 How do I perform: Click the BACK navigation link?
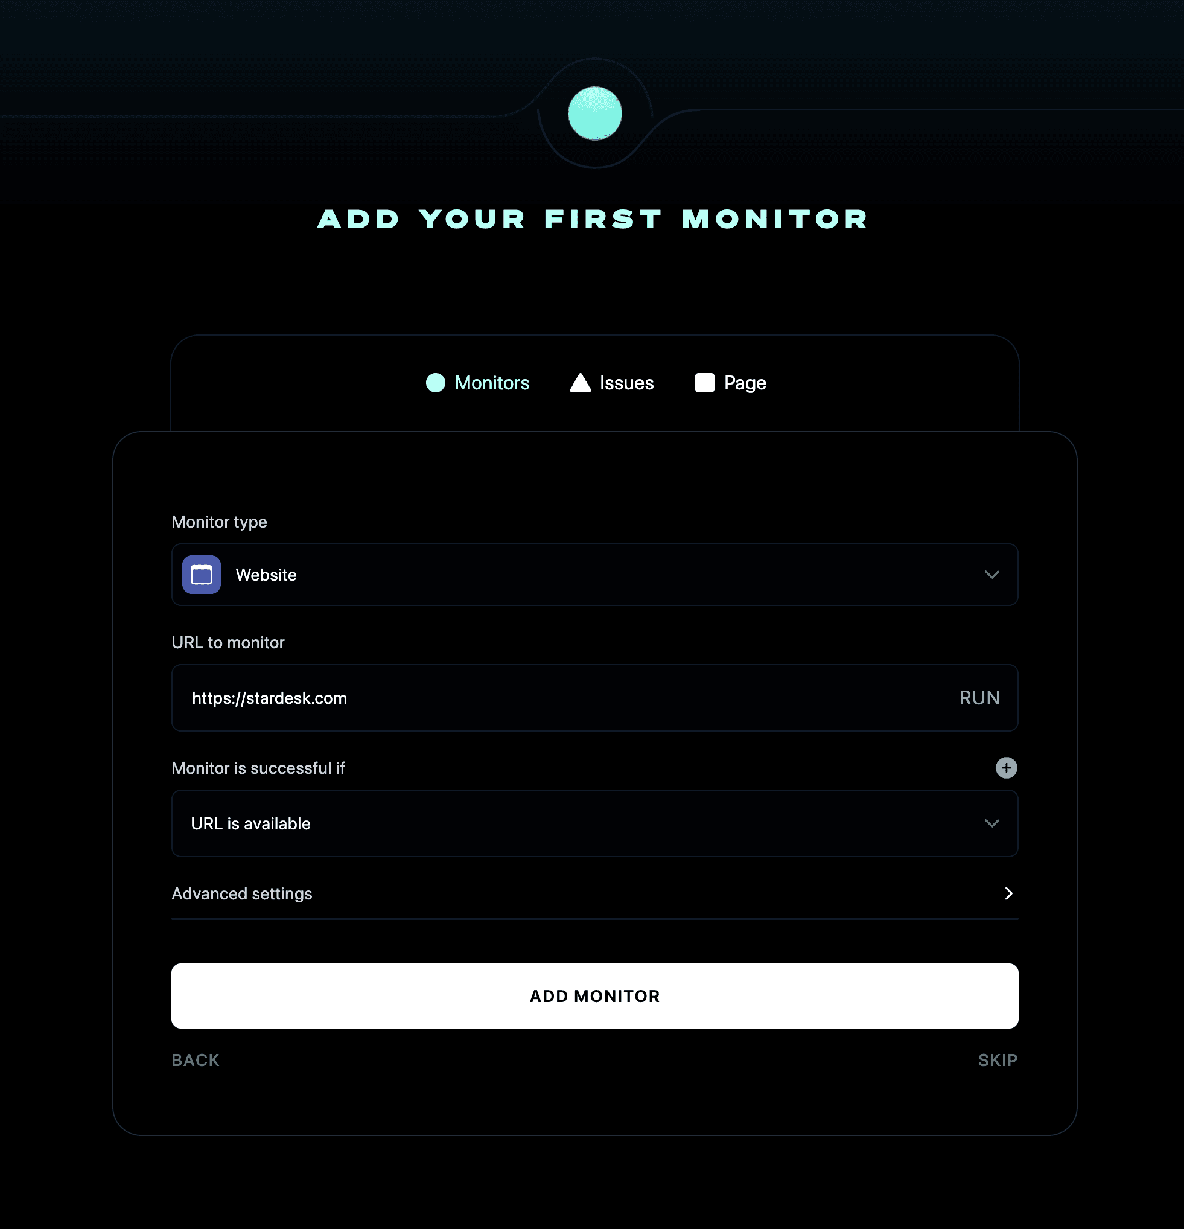pos(196,1060)
